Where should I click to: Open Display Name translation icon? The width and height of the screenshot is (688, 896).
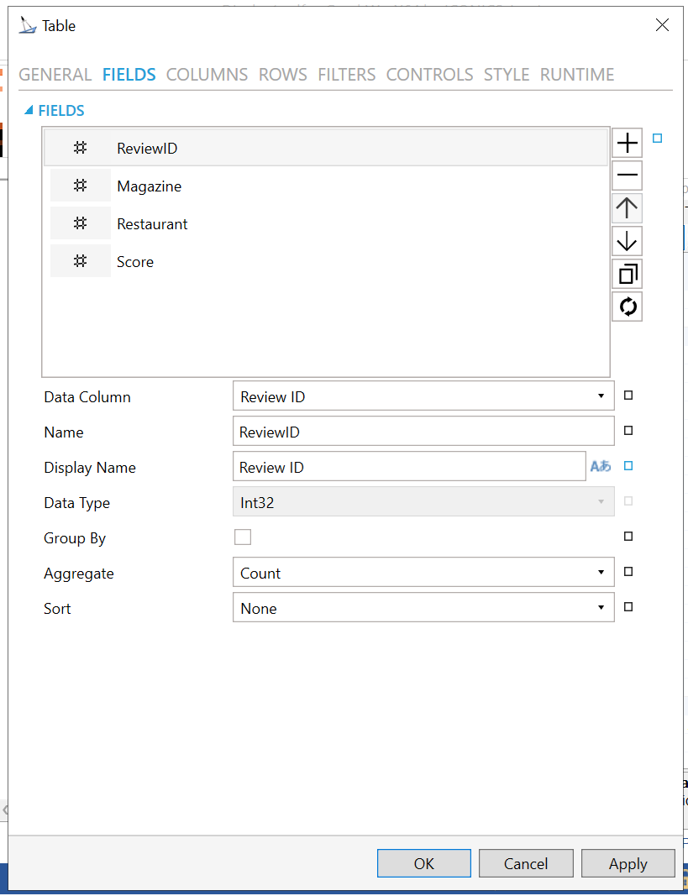click(601, 467)
